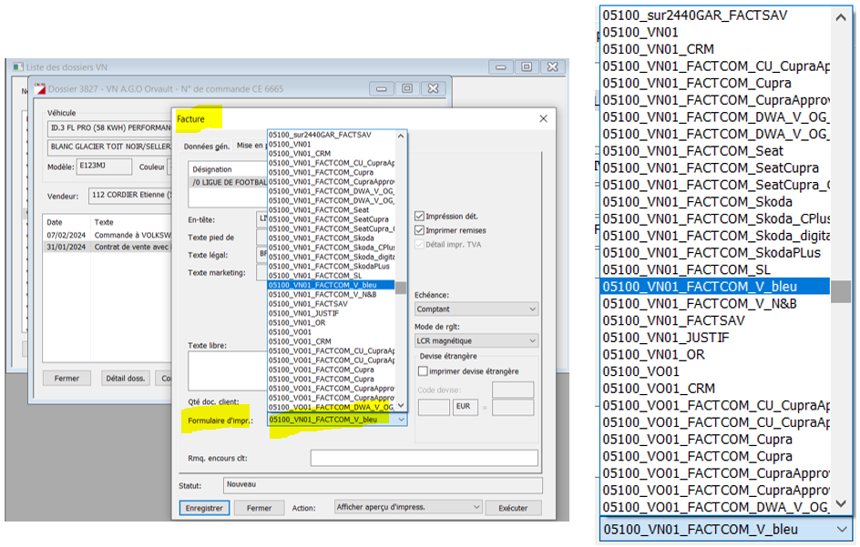860x547 pixels.
Task: Click scroll-down arrow of the Facture dropdown list
Action: click(x=401, y=406)
